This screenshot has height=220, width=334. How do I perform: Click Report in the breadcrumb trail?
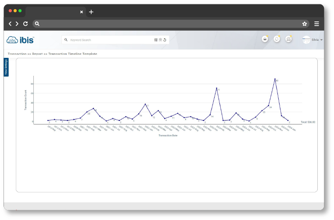click(x=37, y=54)
